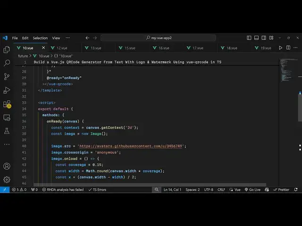The height and width of the screenshot is (226, 302).
Task: Open the {} "10.vue" breadcrumb symbol
Action: [63, 56]
